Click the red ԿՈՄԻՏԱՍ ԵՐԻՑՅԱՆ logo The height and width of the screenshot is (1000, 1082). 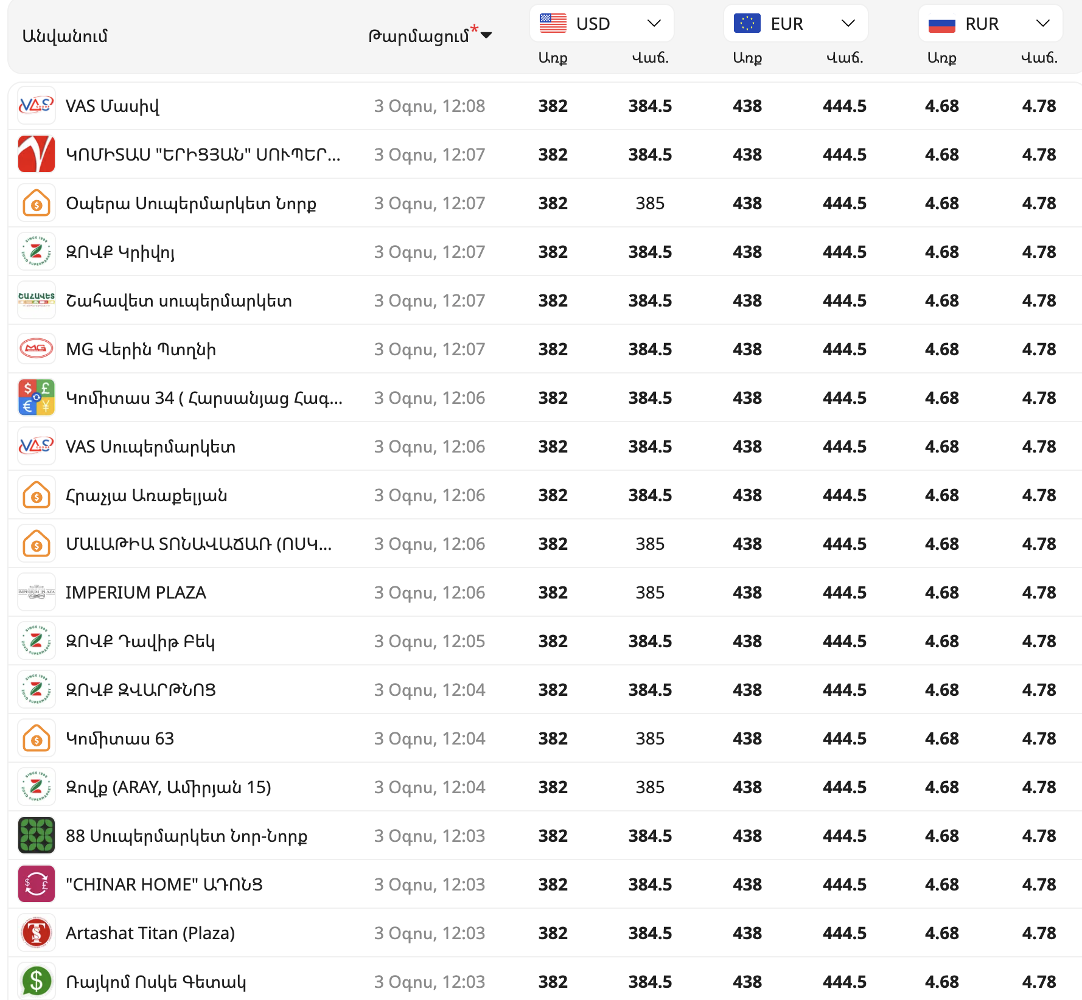pos(37,155)
